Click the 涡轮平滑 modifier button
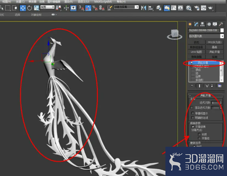 point(215,52)
